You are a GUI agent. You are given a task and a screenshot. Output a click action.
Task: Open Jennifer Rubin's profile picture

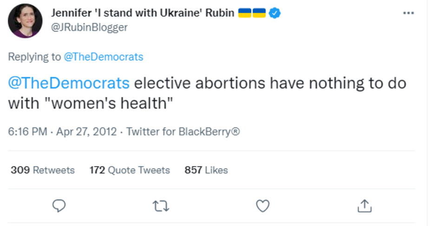coord(24,20)
